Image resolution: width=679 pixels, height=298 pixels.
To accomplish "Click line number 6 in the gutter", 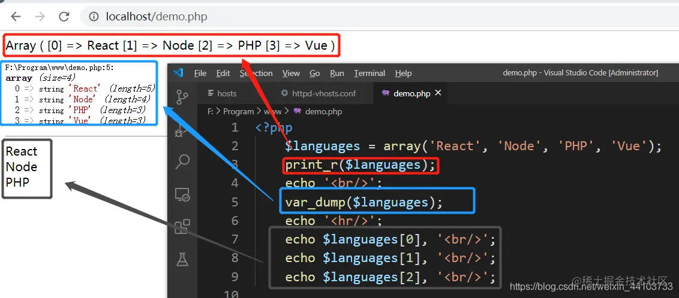I will point(235,221).
